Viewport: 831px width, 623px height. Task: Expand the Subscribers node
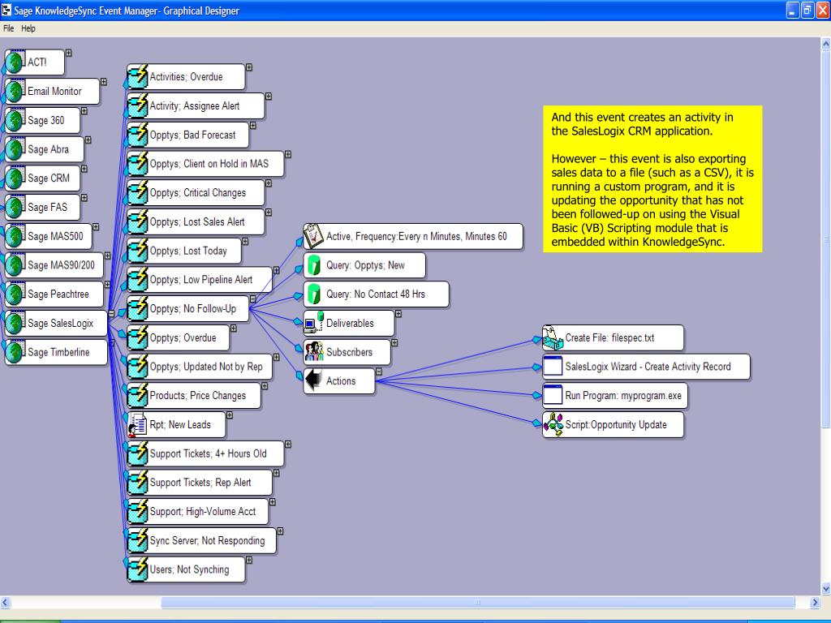coord(394,343)
